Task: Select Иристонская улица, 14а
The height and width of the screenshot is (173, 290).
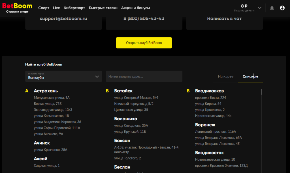Action: coord(213,116)
